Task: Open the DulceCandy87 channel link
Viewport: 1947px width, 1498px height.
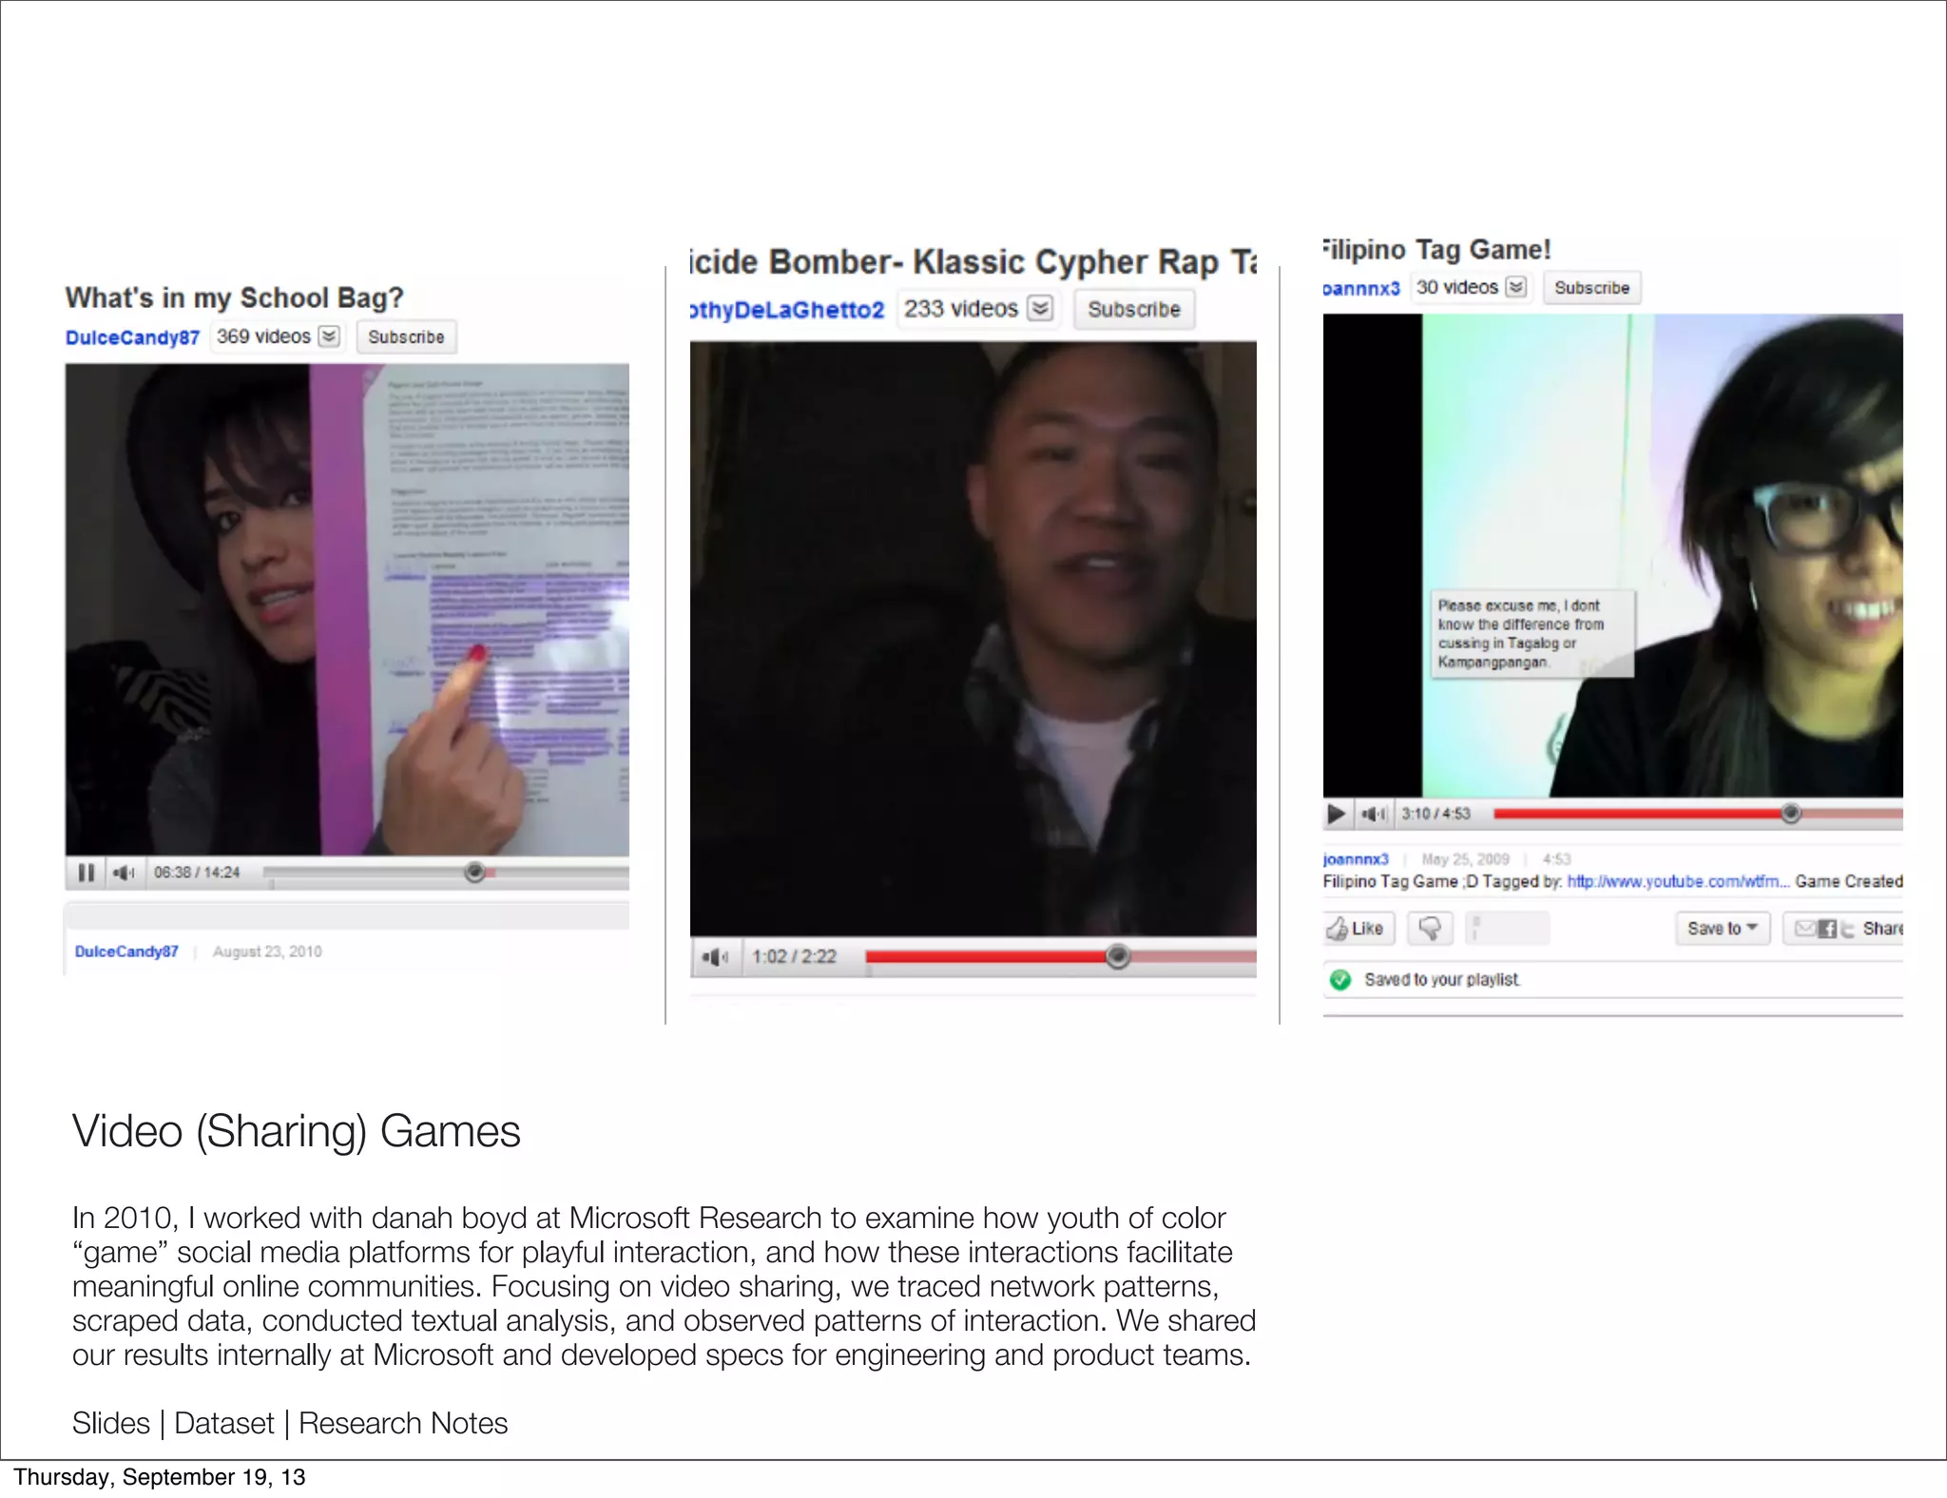Action: (x=132, y=337)
